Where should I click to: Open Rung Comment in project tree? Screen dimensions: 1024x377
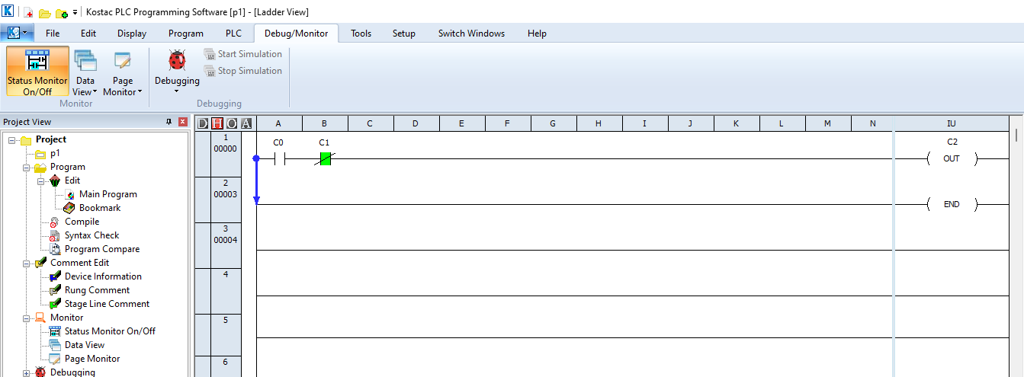pyautogui.click(x=97, y=290)
